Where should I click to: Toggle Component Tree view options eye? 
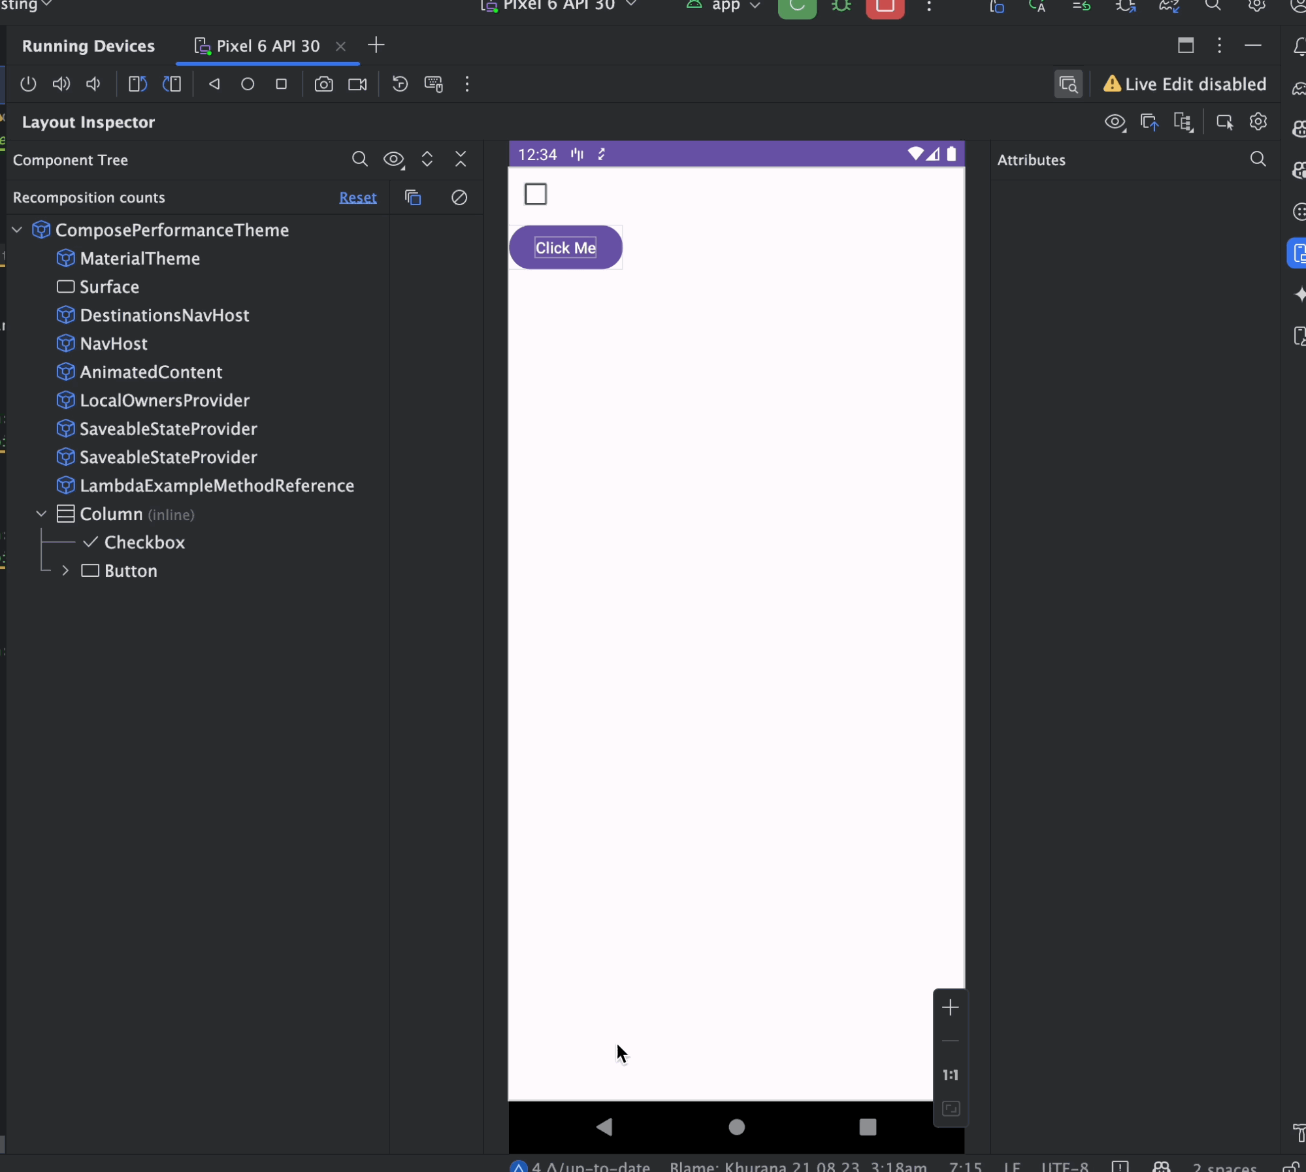click(x=393, y=159)
